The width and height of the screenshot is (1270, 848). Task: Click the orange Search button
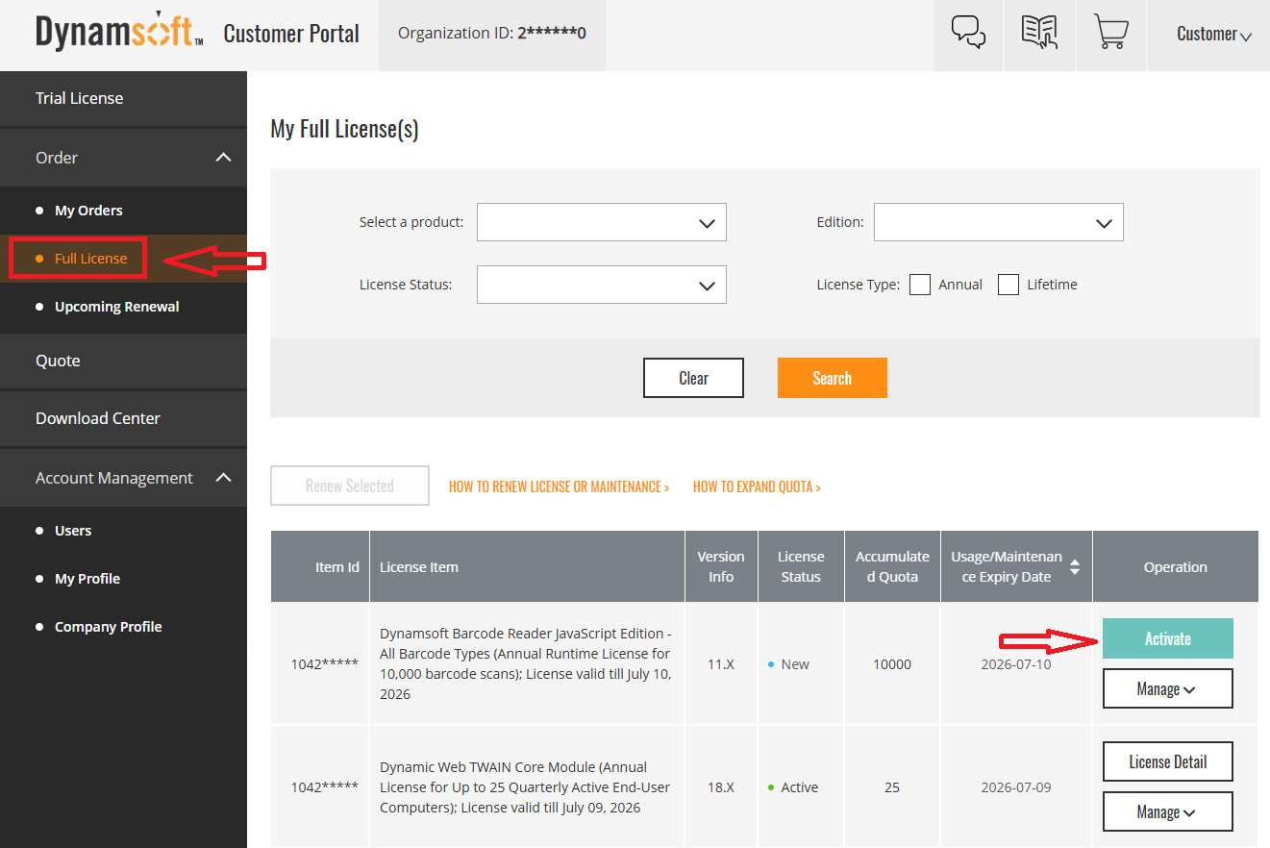832,378
